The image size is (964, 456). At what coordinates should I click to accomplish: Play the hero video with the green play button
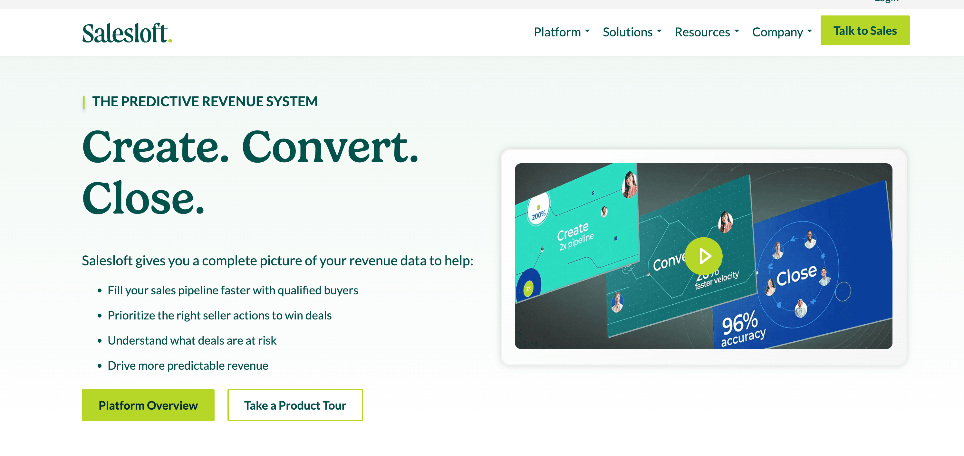click(703, 256)
